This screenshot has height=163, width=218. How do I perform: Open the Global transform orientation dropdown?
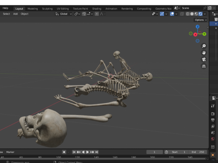64,14
